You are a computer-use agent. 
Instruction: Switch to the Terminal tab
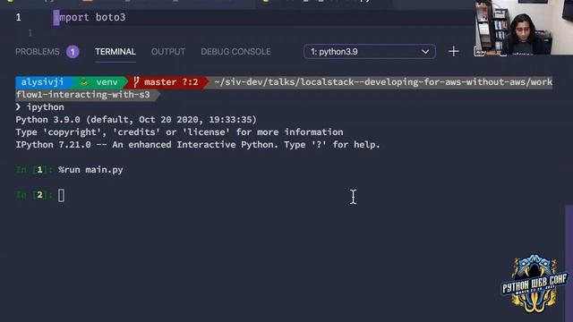[115, 52]
